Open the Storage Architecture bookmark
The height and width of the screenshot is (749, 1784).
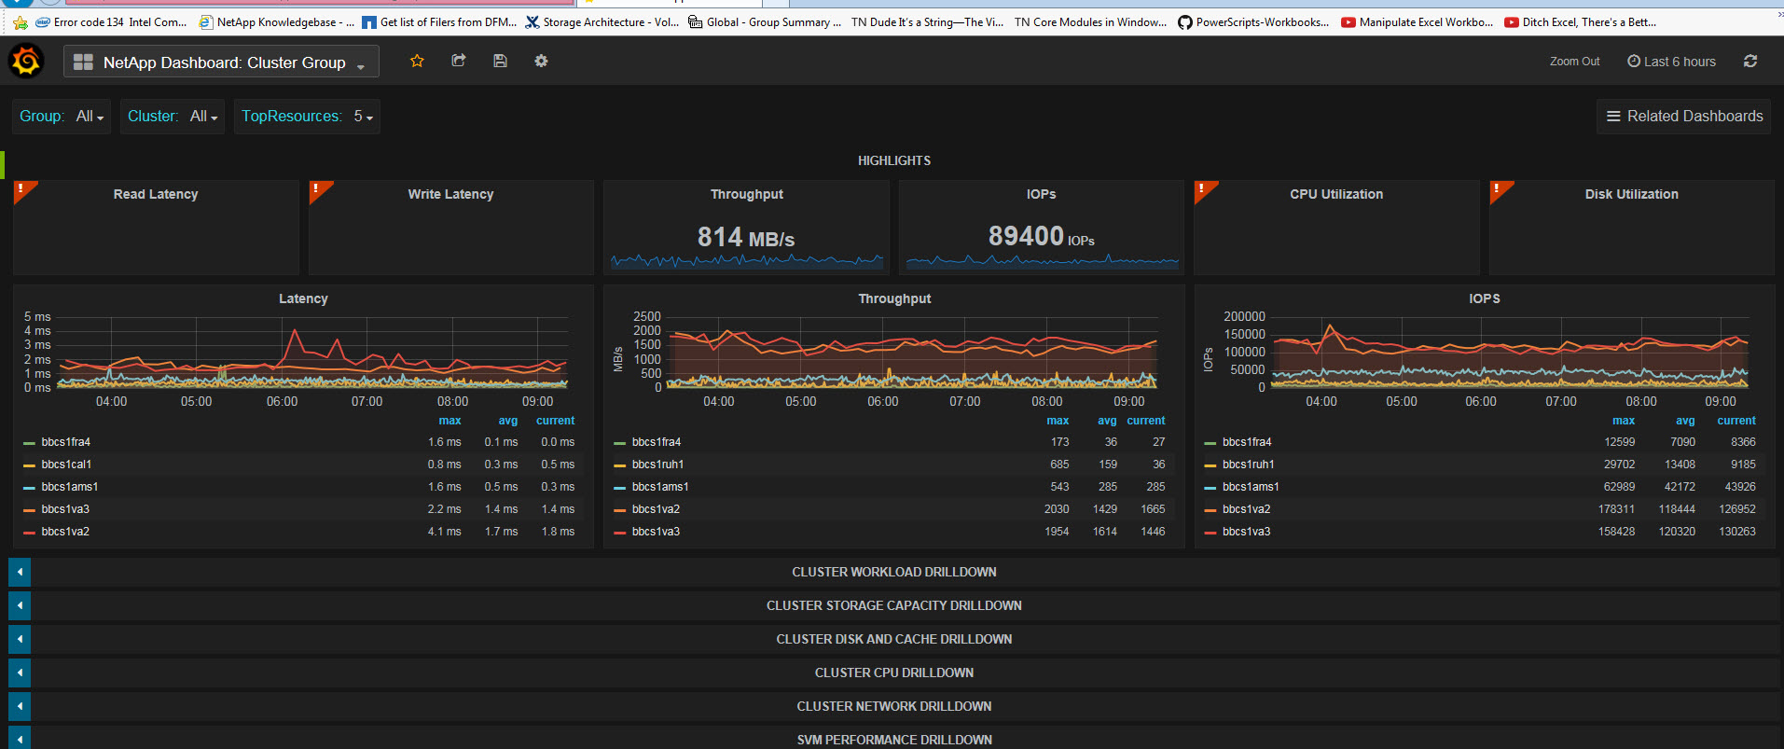point(602,22)
